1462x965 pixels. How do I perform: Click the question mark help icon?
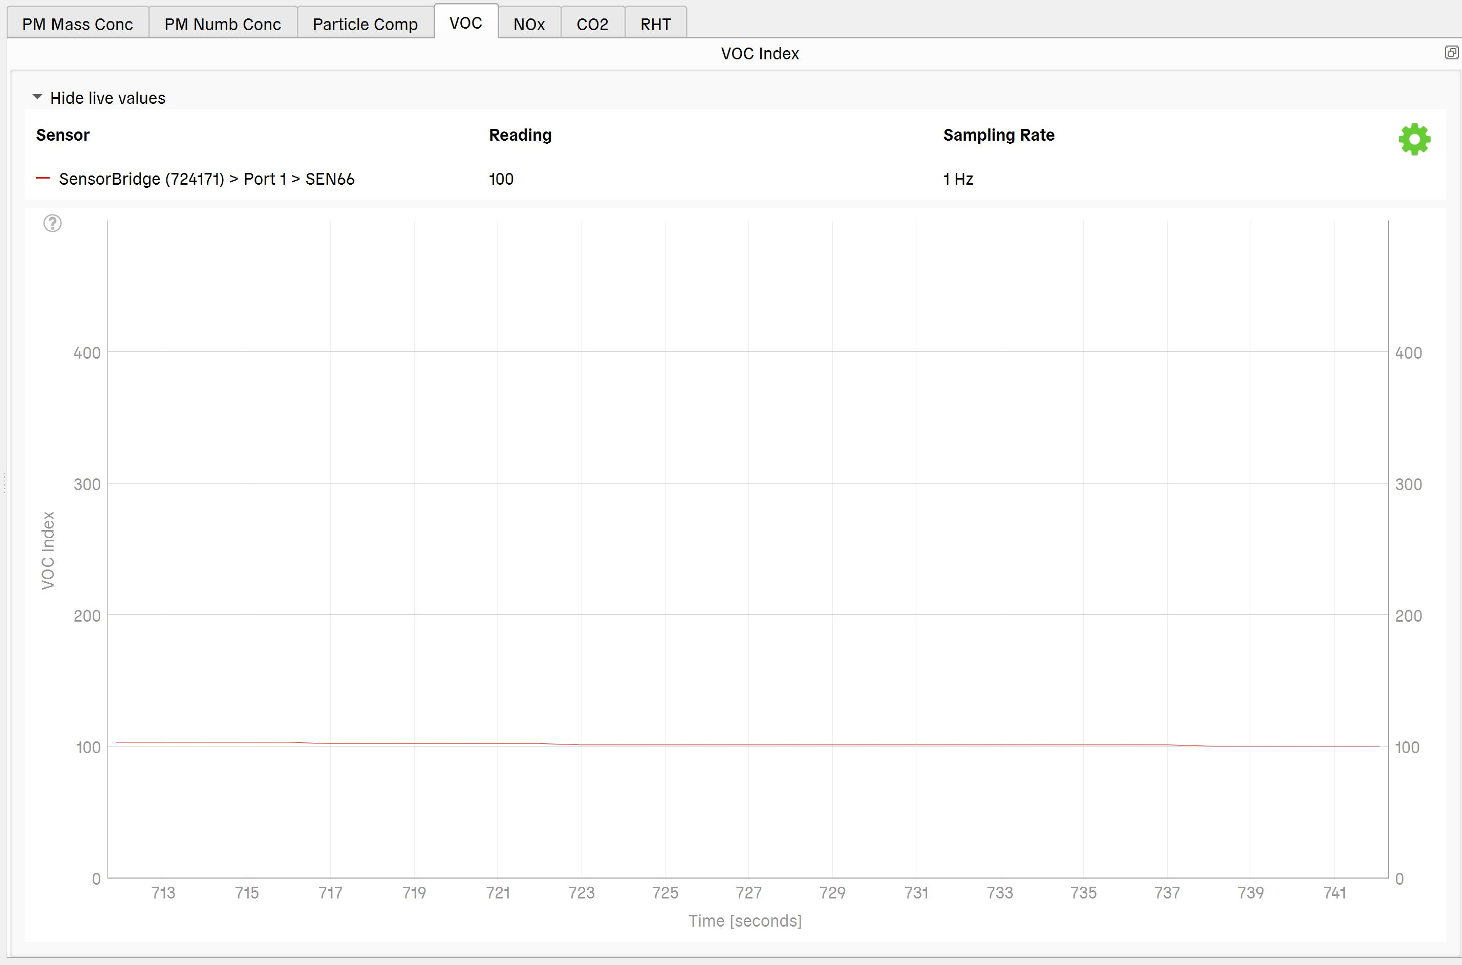[x=52, y=223]
